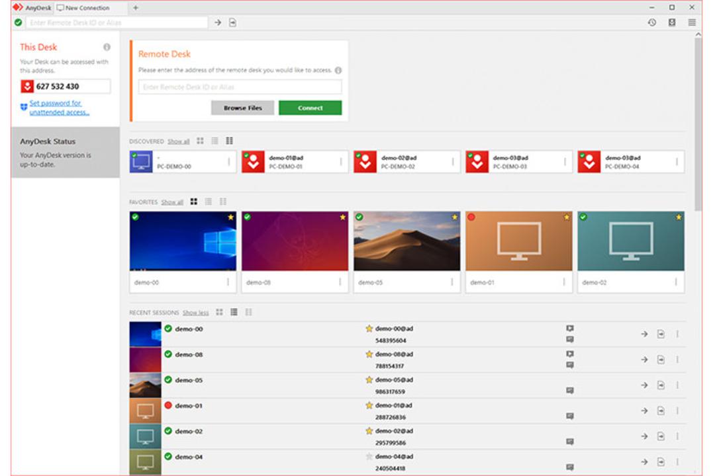715x476 pixels.
Task: Open options menu for the demo-00 session row
Action: pos(678,334)
